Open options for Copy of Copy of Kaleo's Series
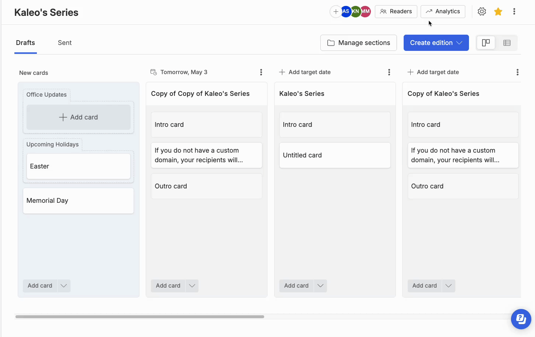535x337 pixels. 261,72
